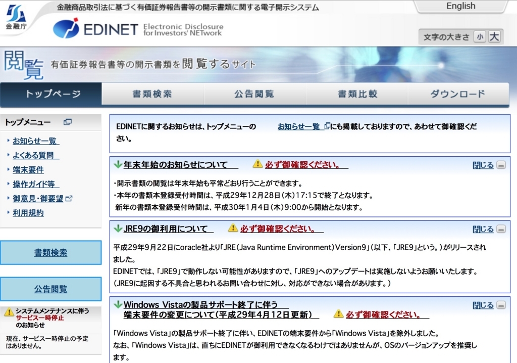Collapse JRE9 notice with minus button
The height and width of the screenshot is (363, 517).
501,229
